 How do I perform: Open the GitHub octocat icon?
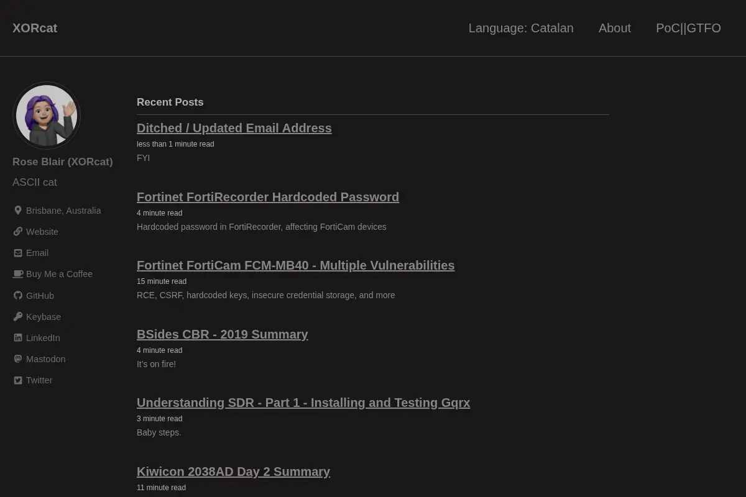(18, 296)
